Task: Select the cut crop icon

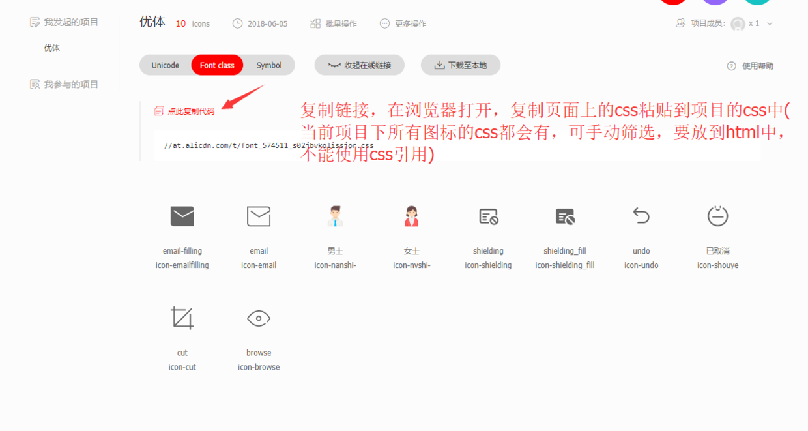Action: pos(182,318)
